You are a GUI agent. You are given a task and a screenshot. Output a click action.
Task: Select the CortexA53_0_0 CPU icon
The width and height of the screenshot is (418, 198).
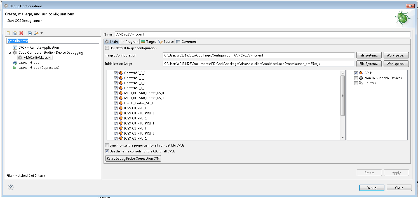point(121,73)
